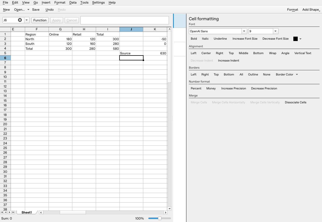This screenshot has width=322, height=222.
Task: Open the Edit menu
Action: 15,2
